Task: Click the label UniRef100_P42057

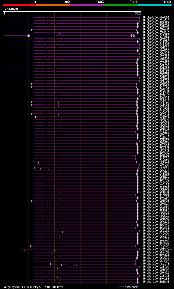Action: click(156, 246)
